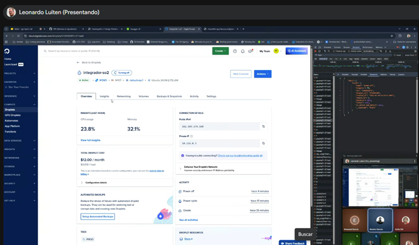The width and height of the screenshot is (419, 245).
Task: Open the droplet Settings tab
Action: pyautogui.click(x=211, y=96)
